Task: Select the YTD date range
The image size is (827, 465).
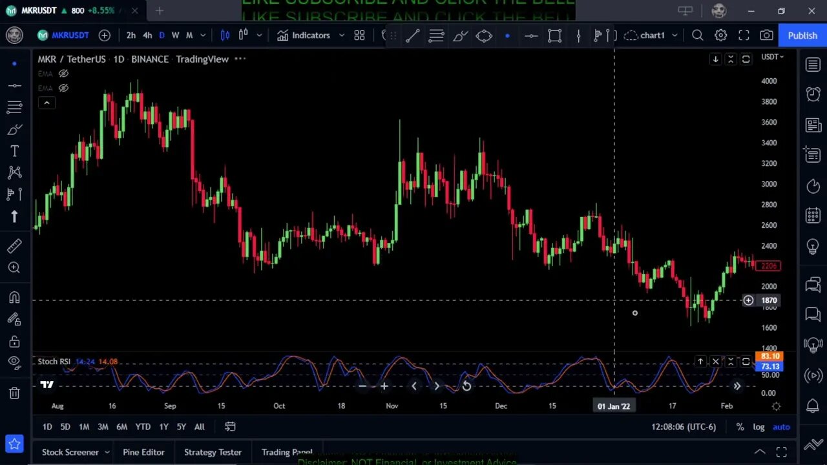Action: (x=143, y=427)
